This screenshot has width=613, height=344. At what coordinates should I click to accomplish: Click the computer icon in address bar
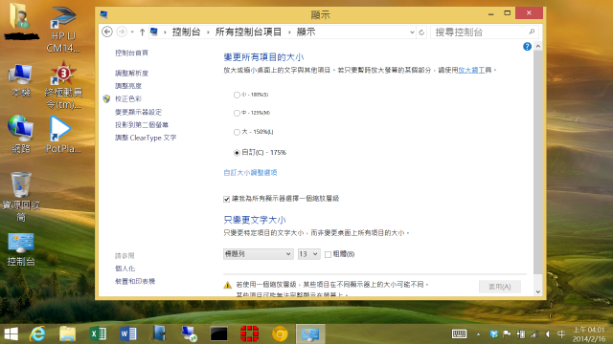click(x=154, y=32)
